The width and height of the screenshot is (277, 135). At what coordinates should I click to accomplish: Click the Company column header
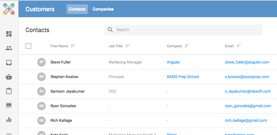point(174,46)
